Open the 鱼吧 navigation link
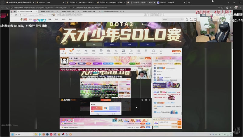The image size is (243, 137). pyautogui.click(x=70, y=19)
